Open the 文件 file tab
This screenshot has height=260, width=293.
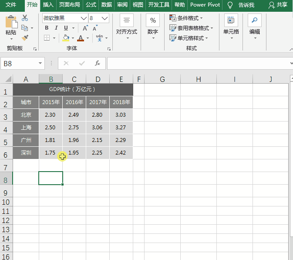pyautogui.click(x=11, y=5)
